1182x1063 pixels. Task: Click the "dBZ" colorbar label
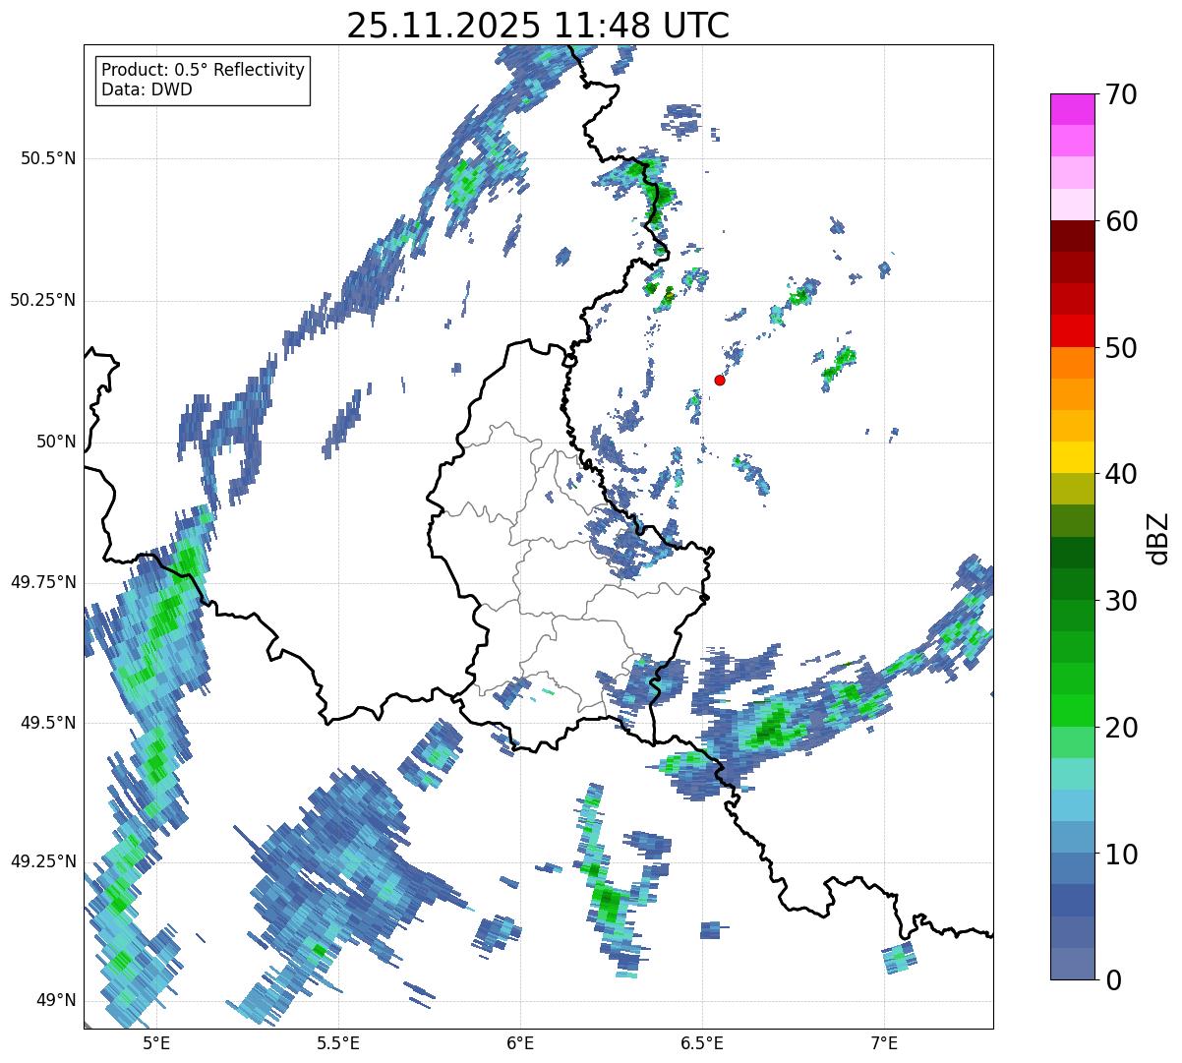[x=1158, y=537]
